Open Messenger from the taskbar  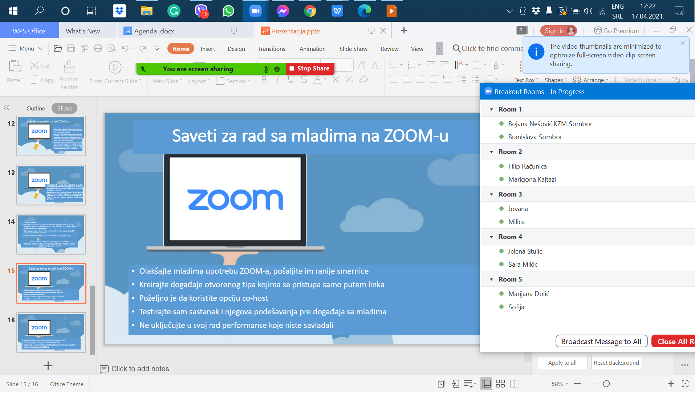pos(283,11)
